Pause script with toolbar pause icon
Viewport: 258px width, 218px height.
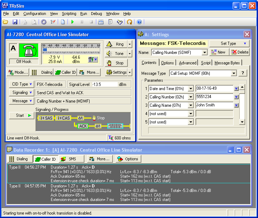(82, 22)
